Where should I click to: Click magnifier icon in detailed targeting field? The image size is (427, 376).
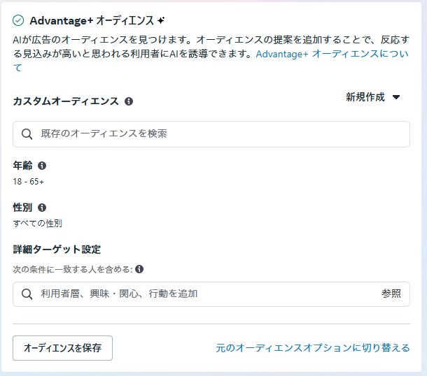click(x=27, y=294)
